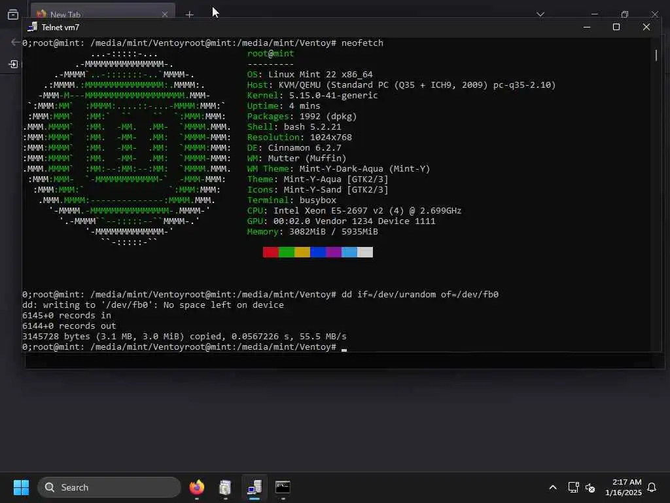Click the Telnet window vertical scrollbar
The image size is (670, 503).
pos(656,55)
